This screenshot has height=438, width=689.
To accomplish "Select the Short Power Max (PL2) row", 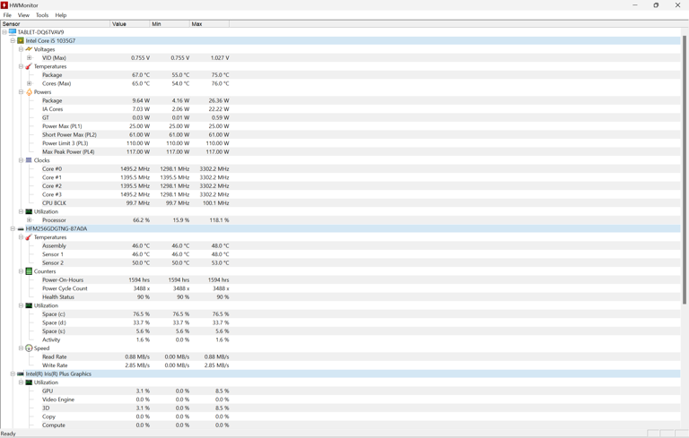I will [340, 134].
